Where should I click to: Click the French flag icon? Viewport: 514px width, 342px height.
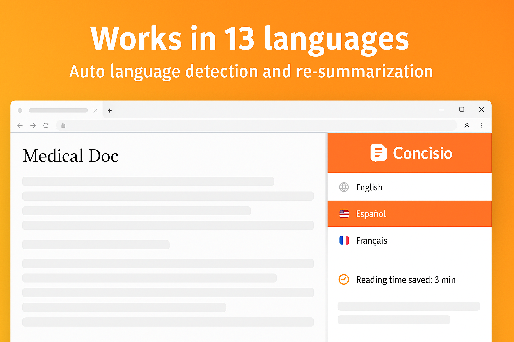(344, 240)
